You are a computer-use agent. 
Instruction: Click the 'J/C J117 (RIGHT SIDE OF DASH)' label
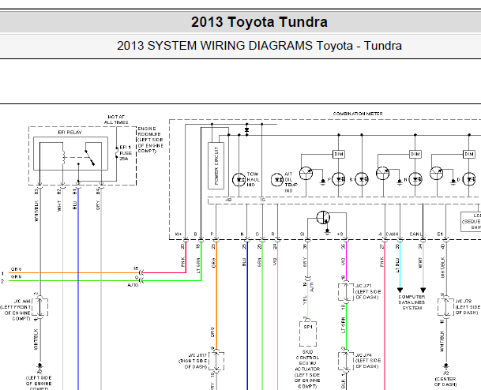[x=194, y=361]
